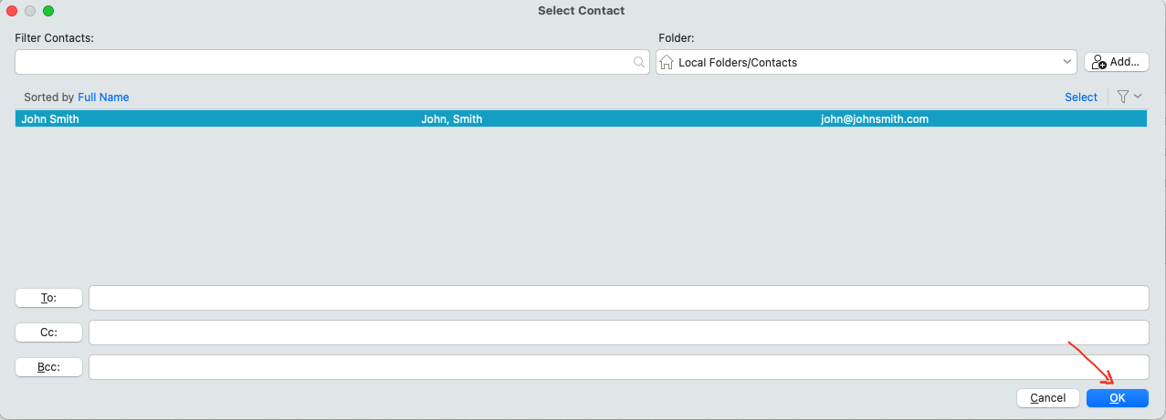The height and width of the screenshot is (420, 1166).
Task: Click the home icon in Folder selector
Action: pyautogui.click(x=667, y=62)
